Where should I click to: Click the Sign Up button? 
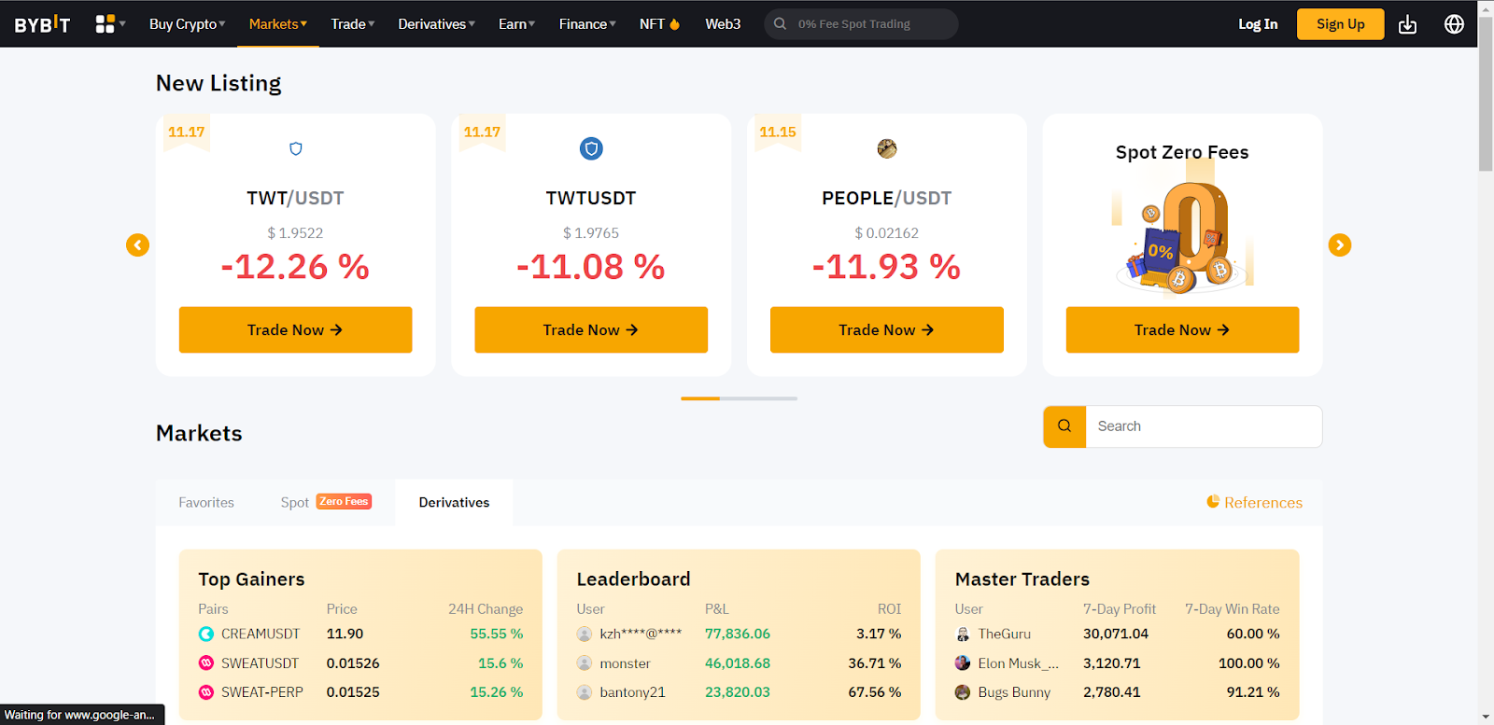point(1340,24)
